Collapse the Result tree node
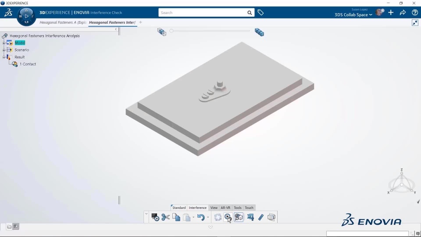 coord(4,57)
